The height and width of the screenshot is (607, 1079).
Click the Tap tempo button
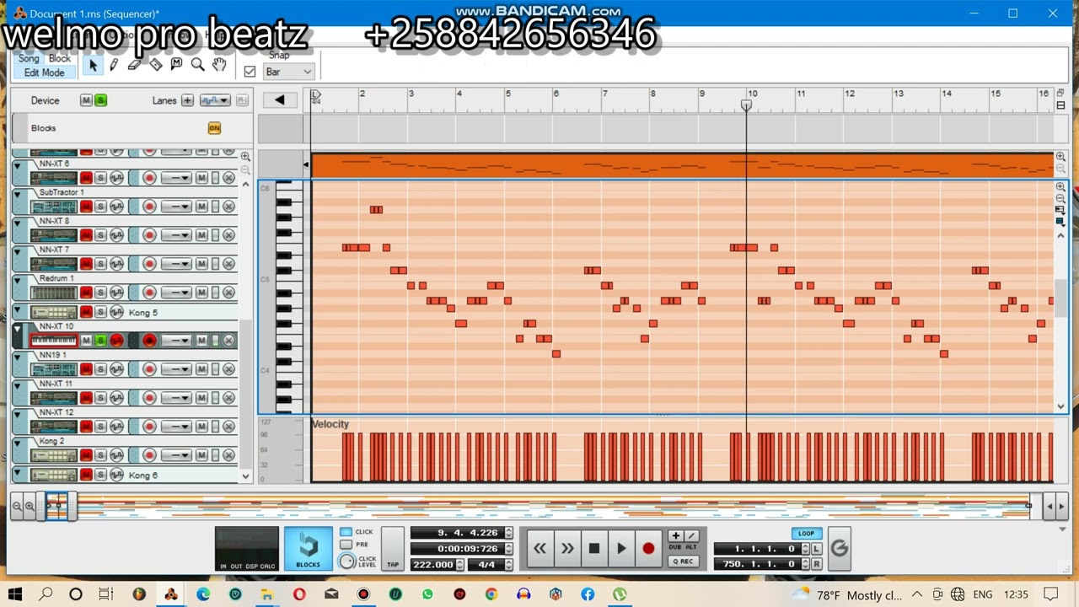[393, 548]
